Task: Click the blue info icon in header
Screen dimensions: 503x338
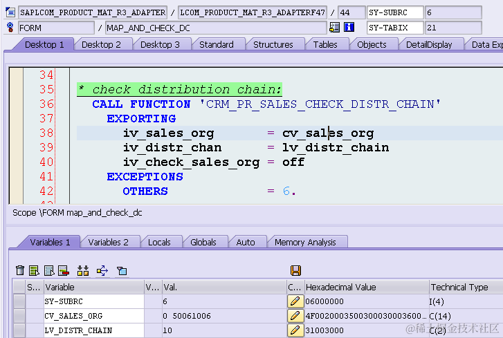Action: pyautogui.click(x=349, y=27)
